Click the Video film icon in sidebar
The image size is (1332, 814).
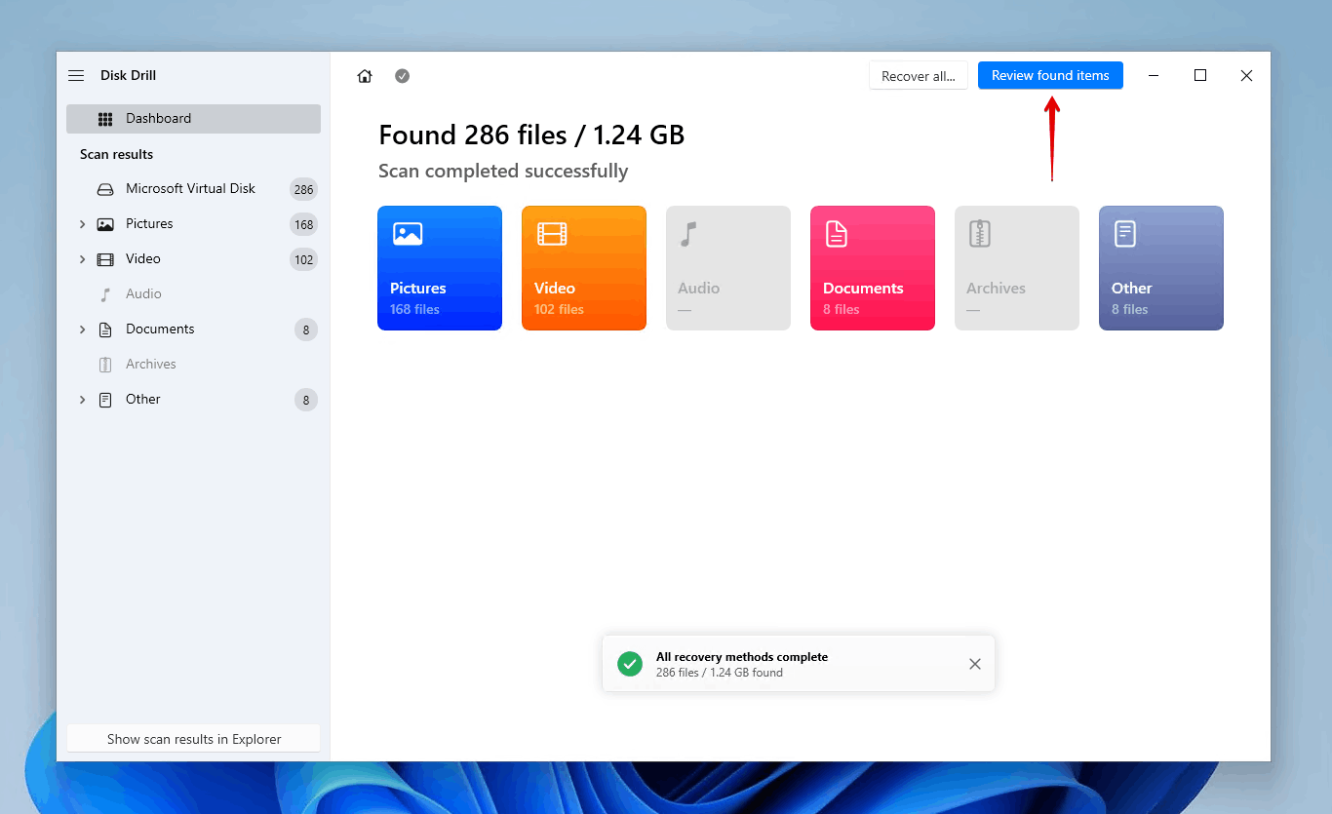coord(105,259)
